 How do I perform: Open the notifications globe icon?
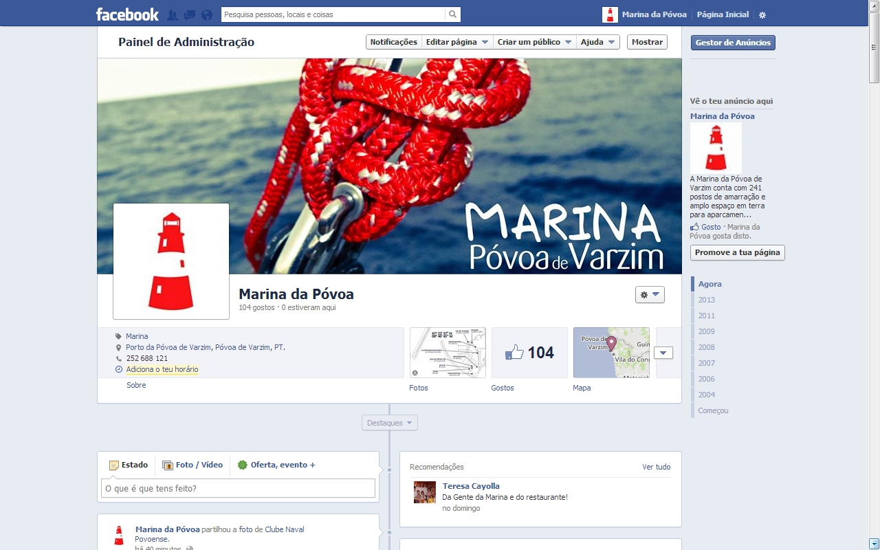pos(207,14)
